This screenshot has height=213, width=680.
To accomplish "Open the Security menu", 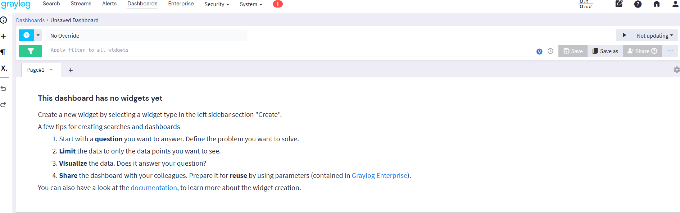I will tap(217, 4).
